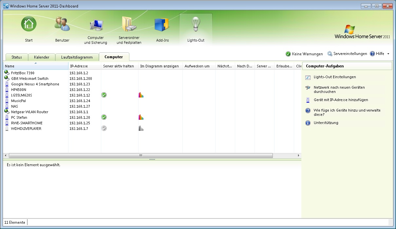Click Netgear WLAN Router device icon
Screen dimensions: 396x229
pos(7,112)
